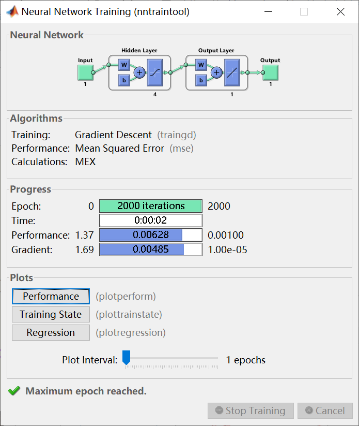Click the 2000 iterations progress bar

point(150,206)
